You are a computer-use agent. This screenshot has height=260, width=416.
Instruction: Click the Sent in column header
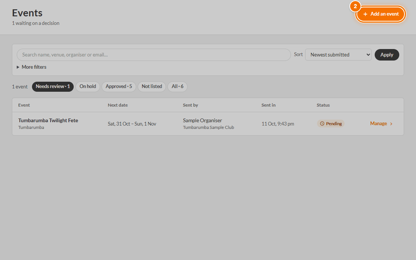click(269, 105)
